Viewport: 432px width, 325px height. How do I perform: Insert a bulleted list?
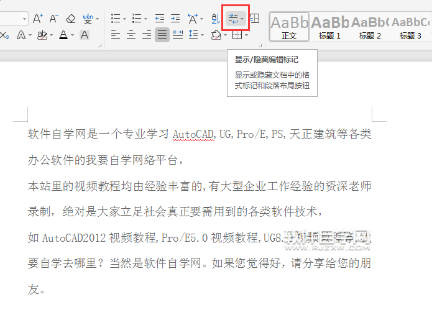(116, 19)
